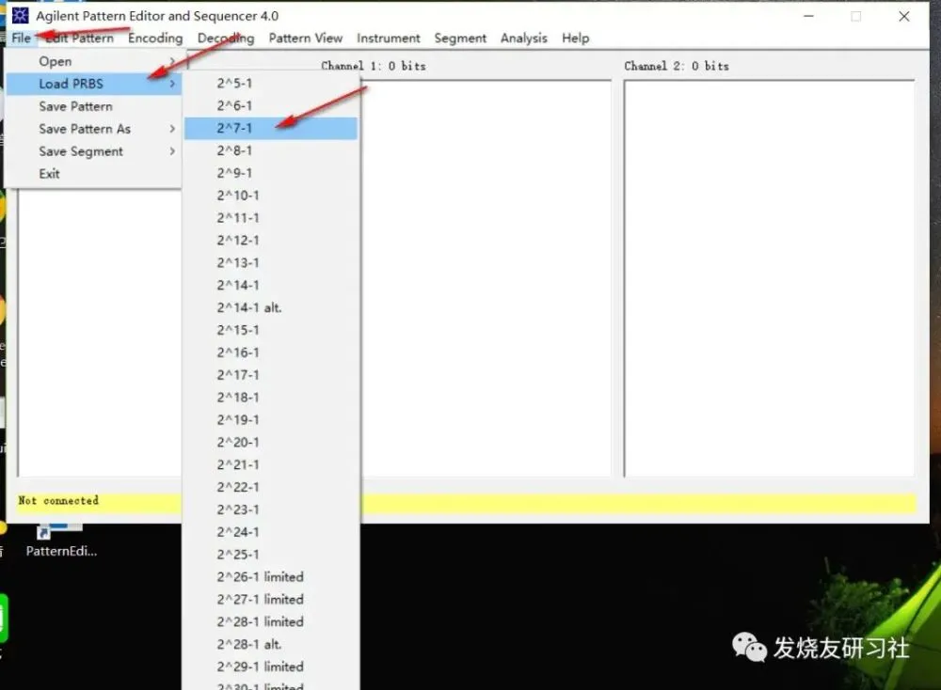Choose Exit from the File menu

pyautogui.click(x=93, y=173)
